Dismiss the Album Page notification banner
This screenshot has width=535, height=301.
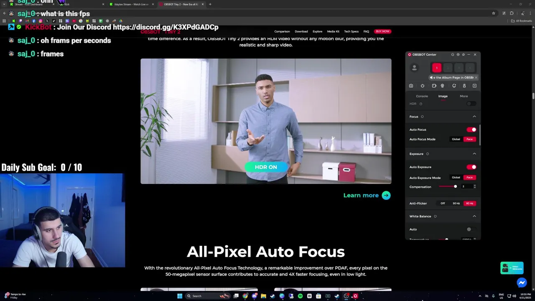476,77
